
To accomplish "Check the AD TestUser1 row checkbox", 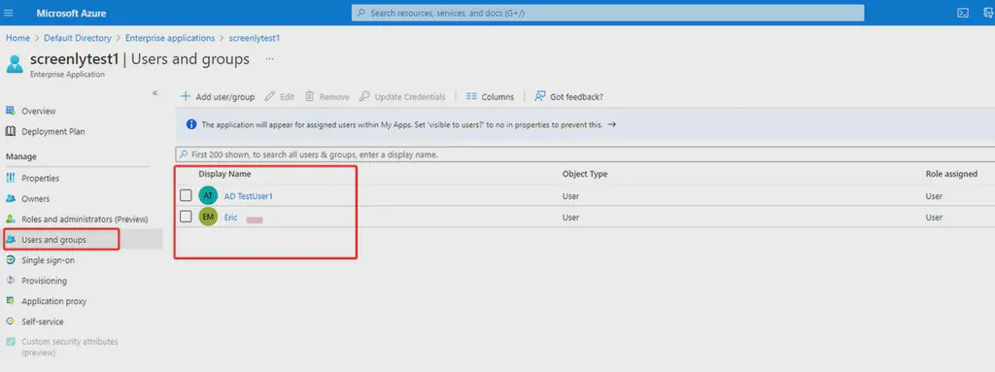I will tap(186, 195).
